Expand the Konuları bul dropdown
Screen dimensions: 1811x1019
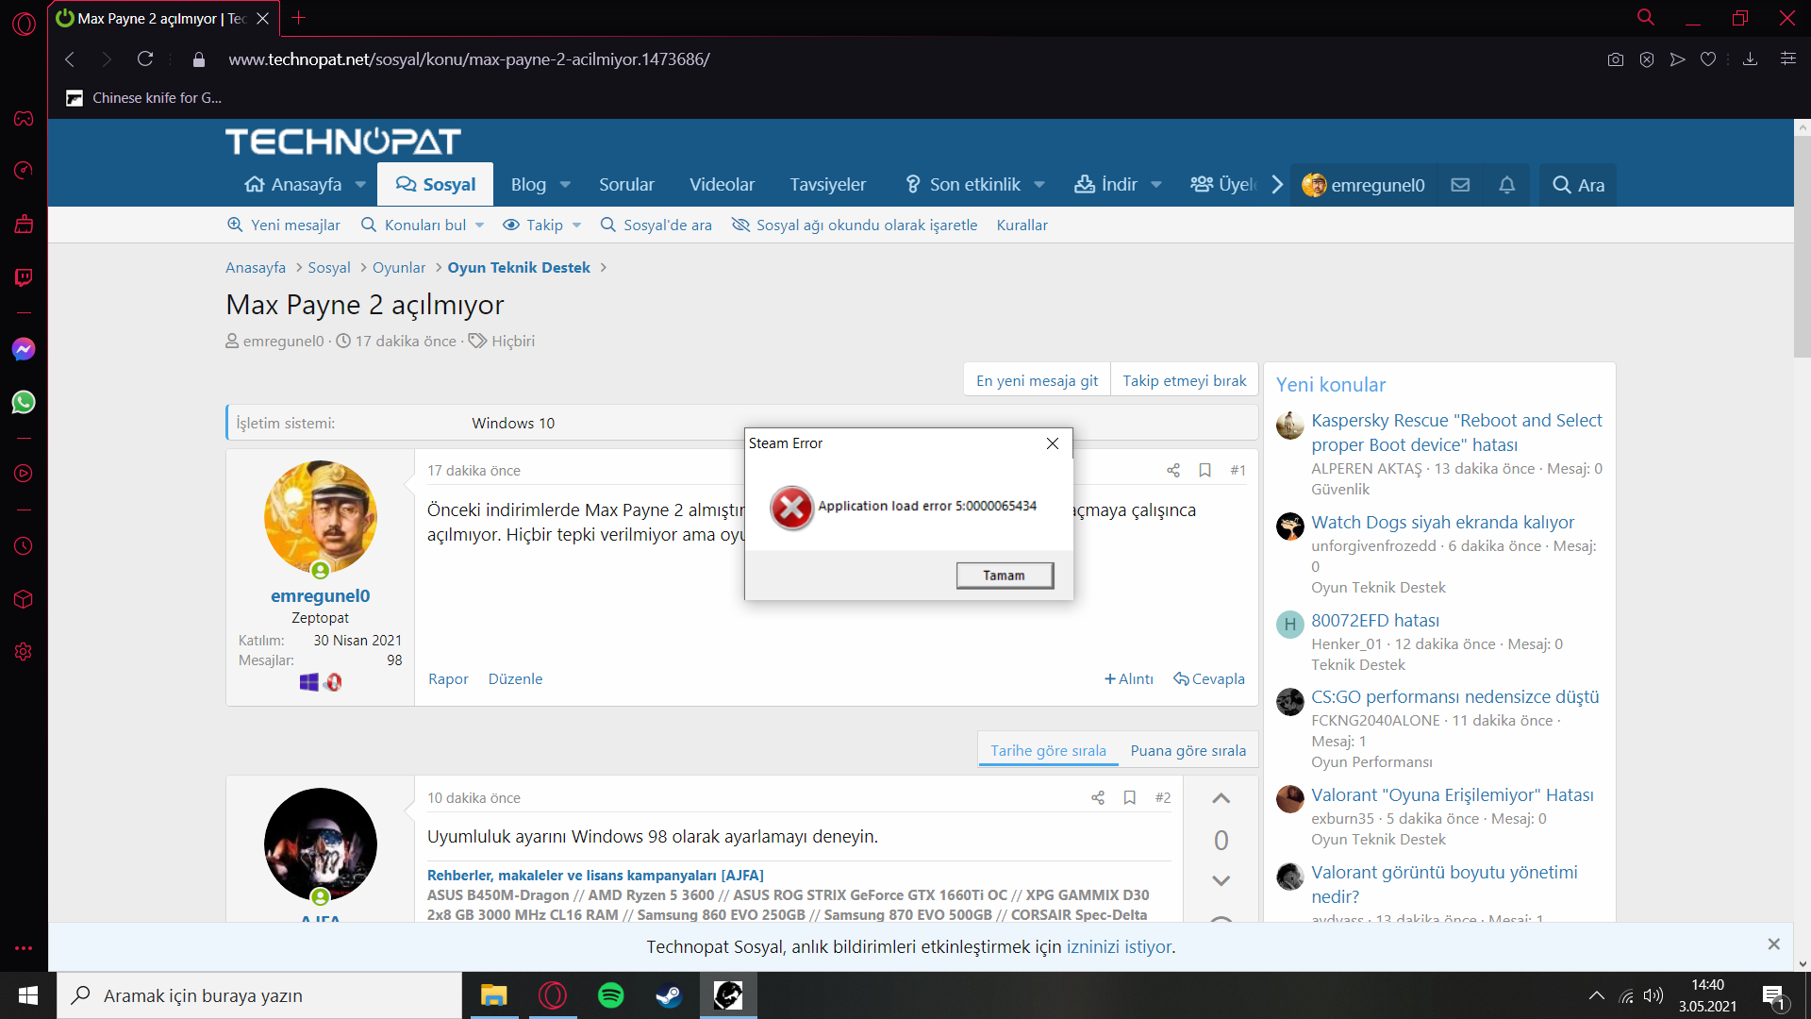point(480,225)
